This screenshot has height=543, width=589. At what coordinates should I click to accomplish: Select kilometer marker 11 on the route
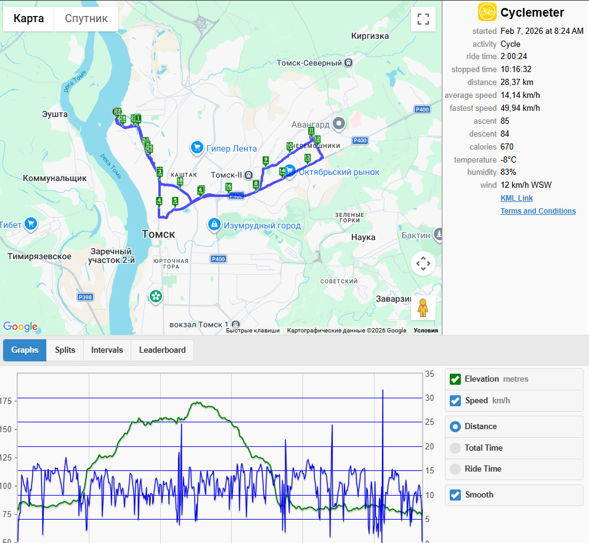tap(311, 131)
